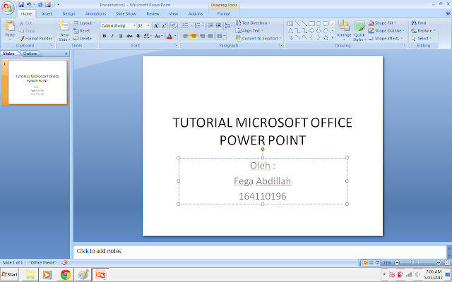Image resolution: width=452 pixels, height=282 pixels.
Task: Toggle Underline formatting
Action: click(121, 36)
